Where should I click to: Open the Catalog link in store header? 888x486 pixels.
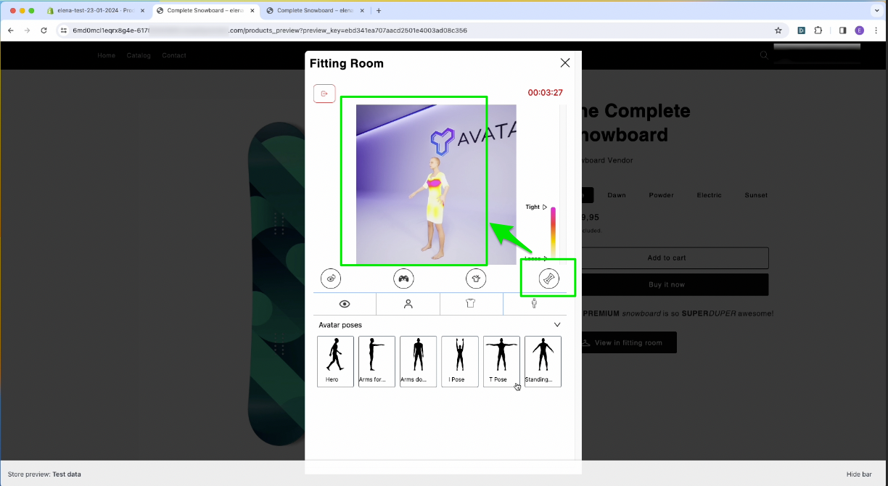pos(139,55)
